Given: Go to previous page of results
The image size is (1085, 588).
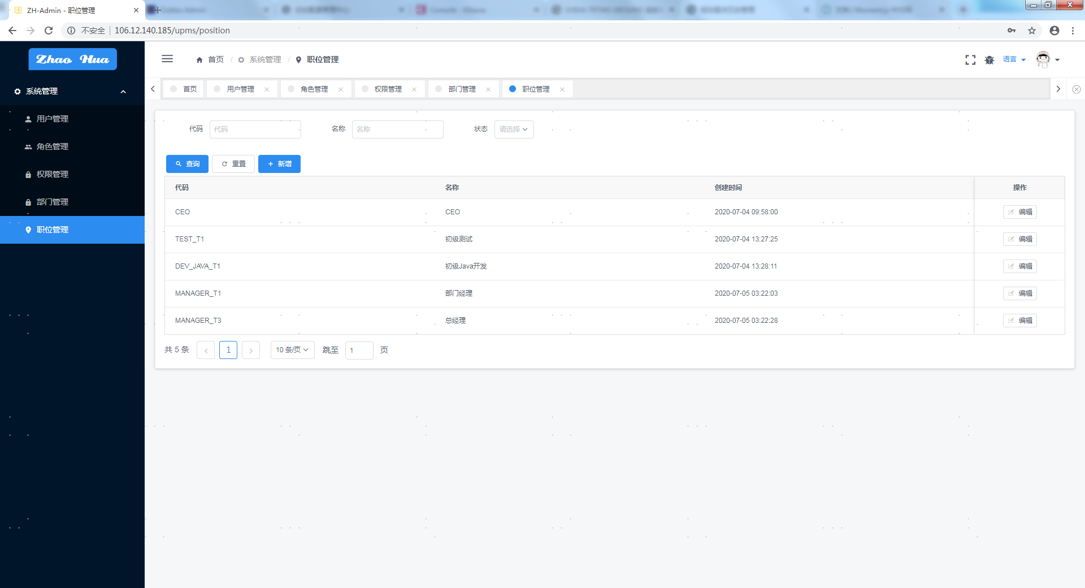Looking at the screenshot, I should [206, 351].
